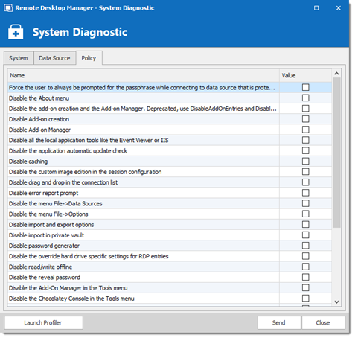Select row mentioning DisableAddOnEntries deprecated policy
This screenshot has height=338, width=355.
tap(170, 109)
